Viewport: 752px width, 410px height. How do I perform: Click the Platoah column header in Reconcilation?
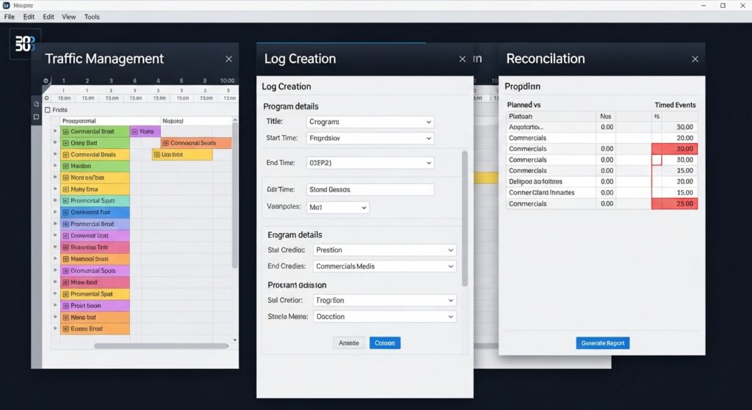[551, 117]
